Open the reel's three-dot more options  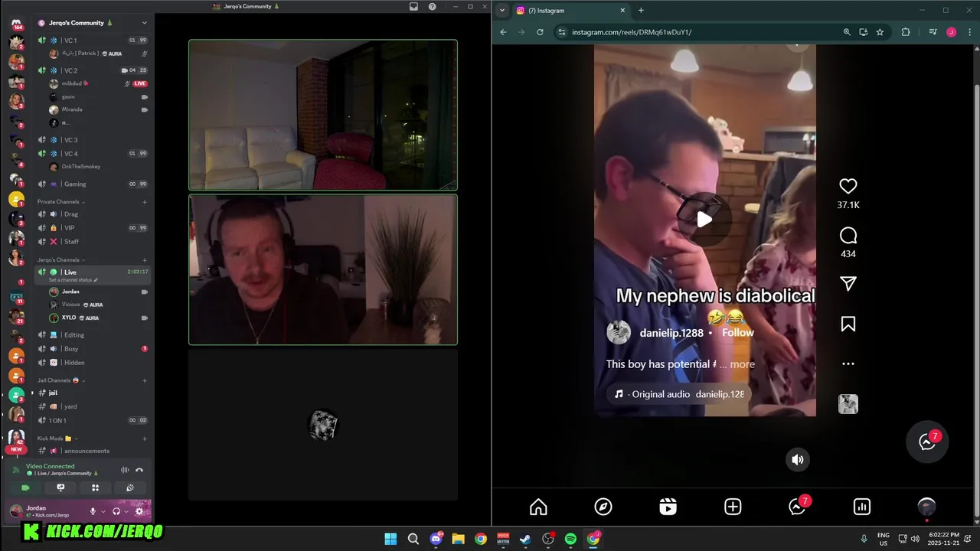click(848, 364)
